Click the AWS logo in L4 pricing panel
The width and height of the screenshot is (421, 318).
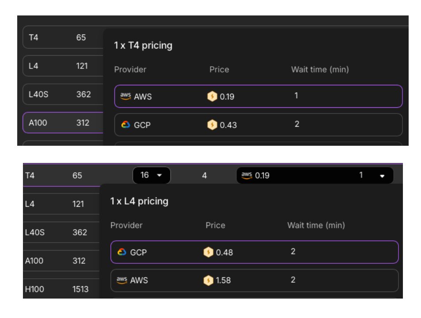122,280
